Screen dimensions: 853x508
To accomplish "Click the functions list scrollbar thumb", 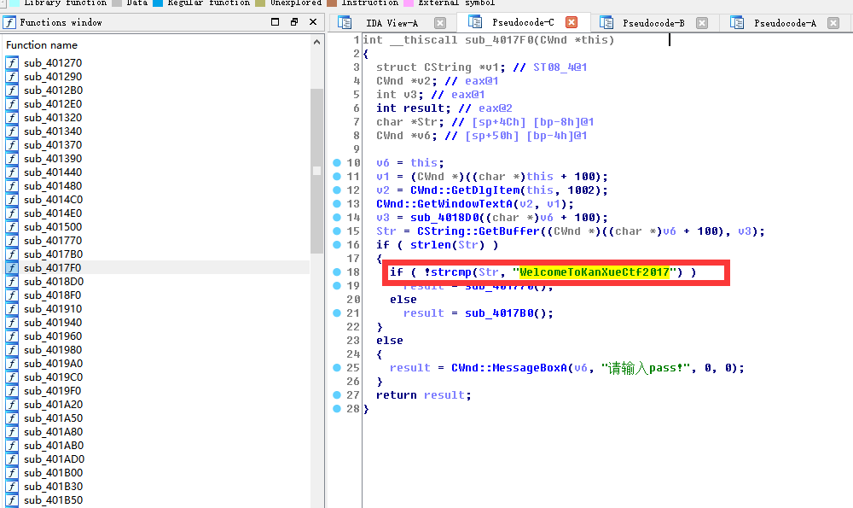I will pyautogui.click(x=316, y=171).
